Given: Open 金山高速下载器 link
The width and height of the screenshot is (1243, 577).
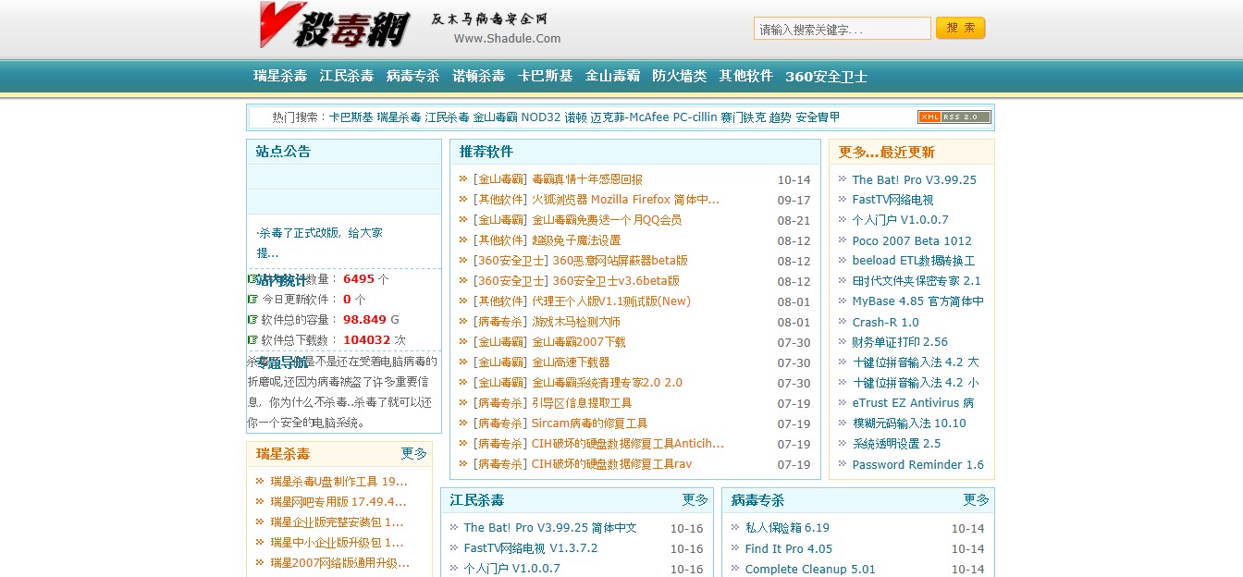Looking at the screenshot, I should click(x=571, y=362).
